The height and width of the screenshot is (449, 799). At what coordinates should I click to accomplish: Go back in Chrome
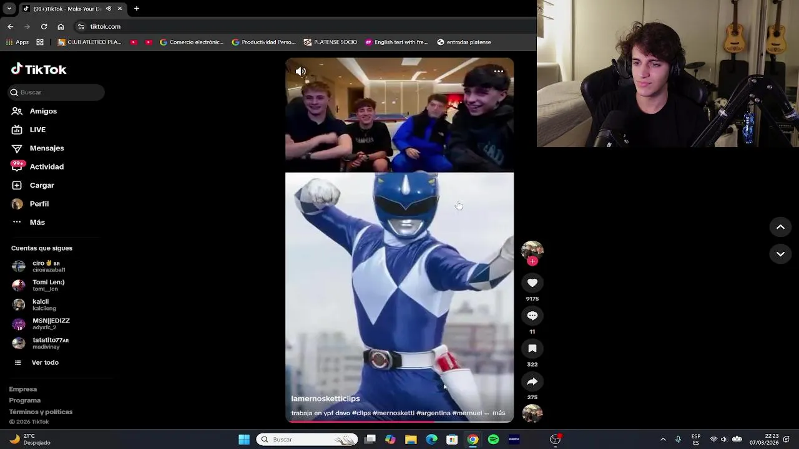pos(10,26)
